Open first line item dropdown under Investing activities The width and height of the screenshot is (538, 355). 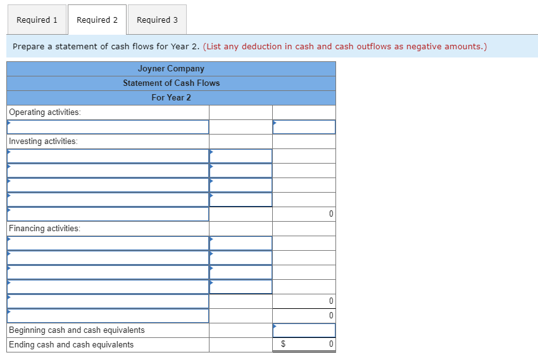[108, 156]
